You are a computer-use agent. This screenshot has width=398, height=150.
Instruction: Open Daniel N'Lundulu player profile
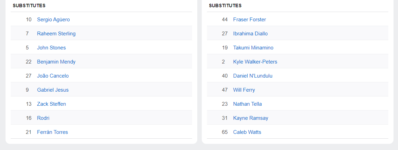253,76
